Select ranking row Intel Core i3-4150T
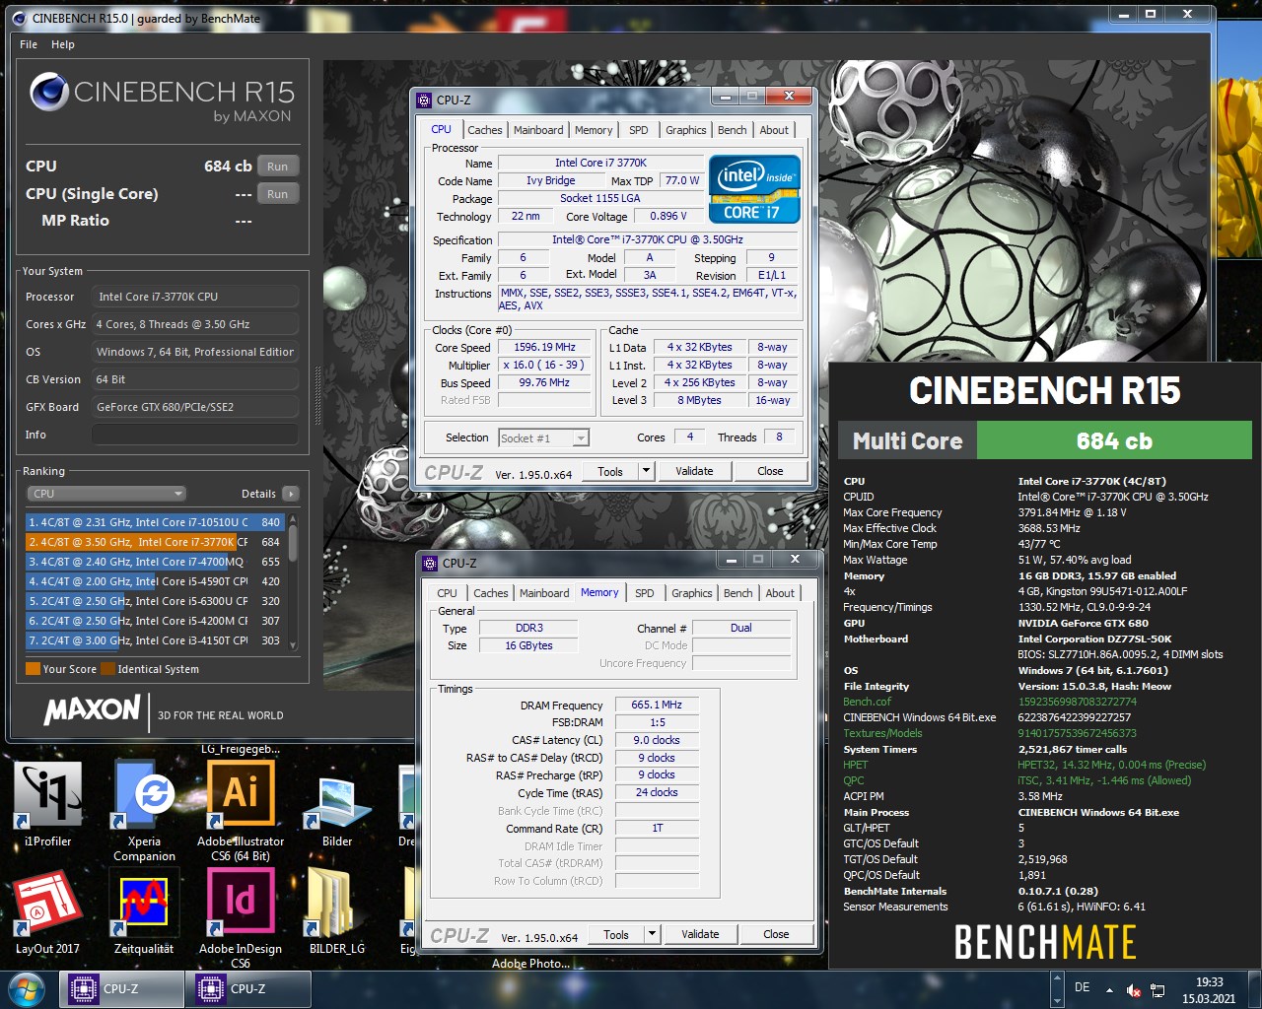The width and height of the screenshot is (1262, 1009). tap(155, 640)
